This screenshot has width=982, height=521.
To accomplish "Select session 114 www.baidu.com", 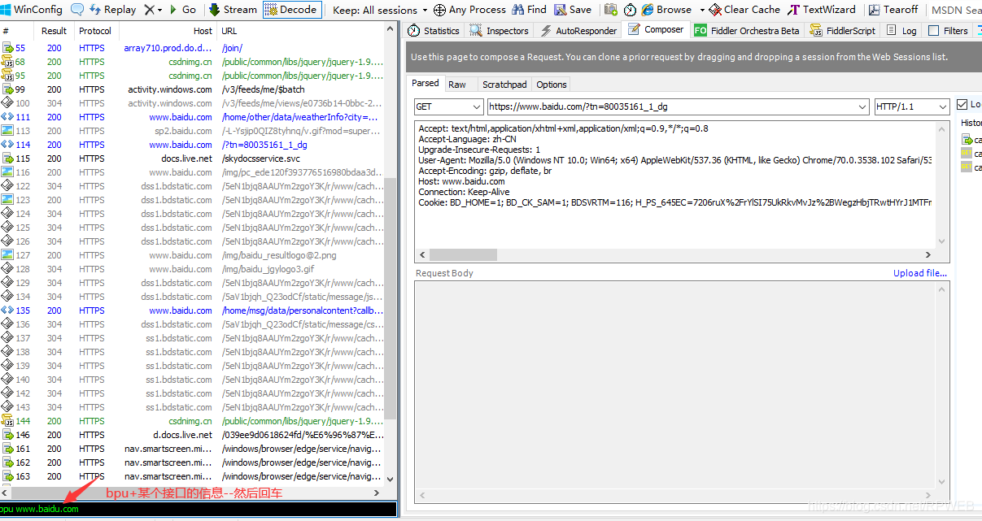I will [x=192, y=145].
